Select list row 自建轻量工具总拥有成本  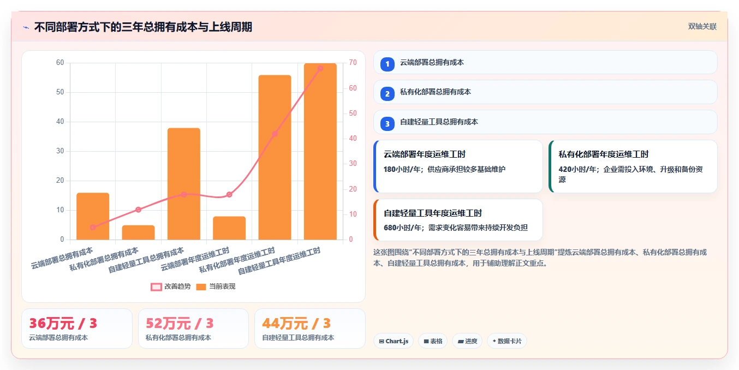coord(545,122)
